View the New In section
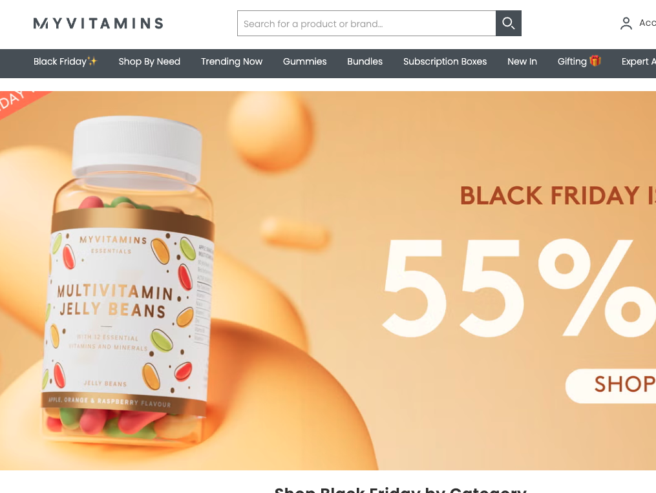Image resolution: width=656 pixels, height=493 pixels. pos(522,61)
